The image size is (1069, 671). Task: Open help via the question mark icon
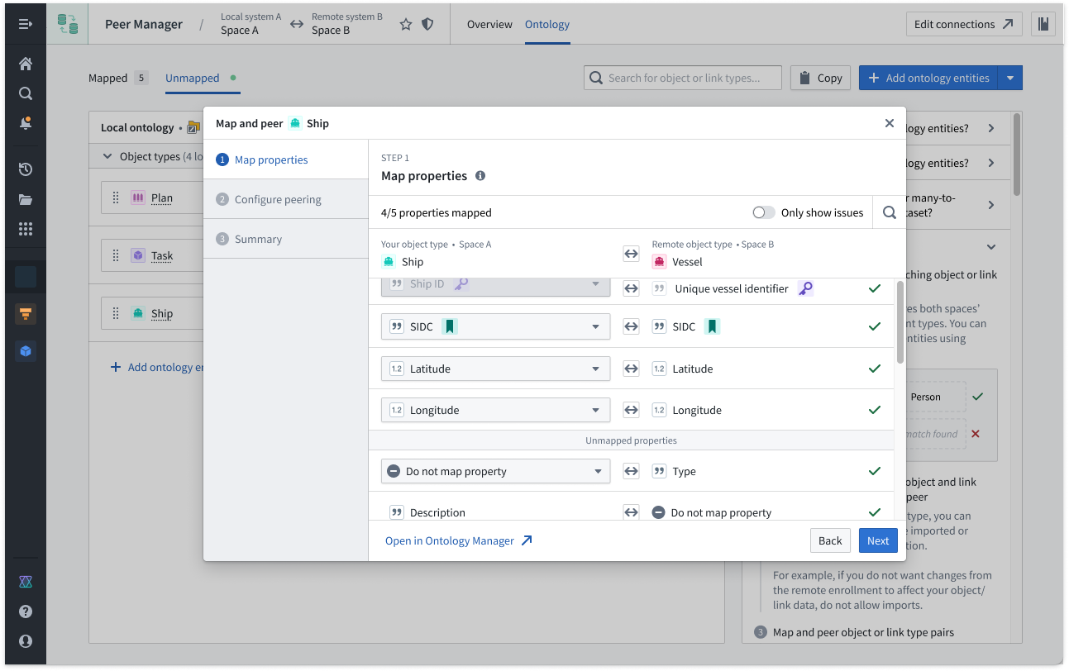tap(26, 612)
